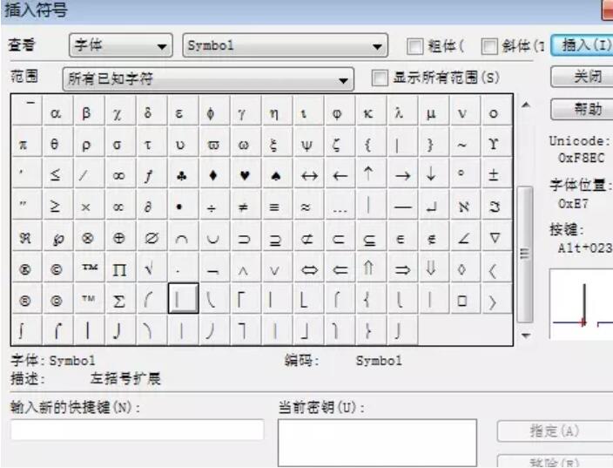Click the 输入新的快捷键 input field
The width and height of the screenshot is (613, 468).
coord(138,430)
